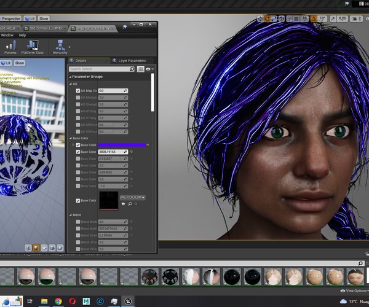Expand the purple Base Color vector row
The height and width of the screenshot is (307, 369).
pyautogui.click(x=73, y=145)
